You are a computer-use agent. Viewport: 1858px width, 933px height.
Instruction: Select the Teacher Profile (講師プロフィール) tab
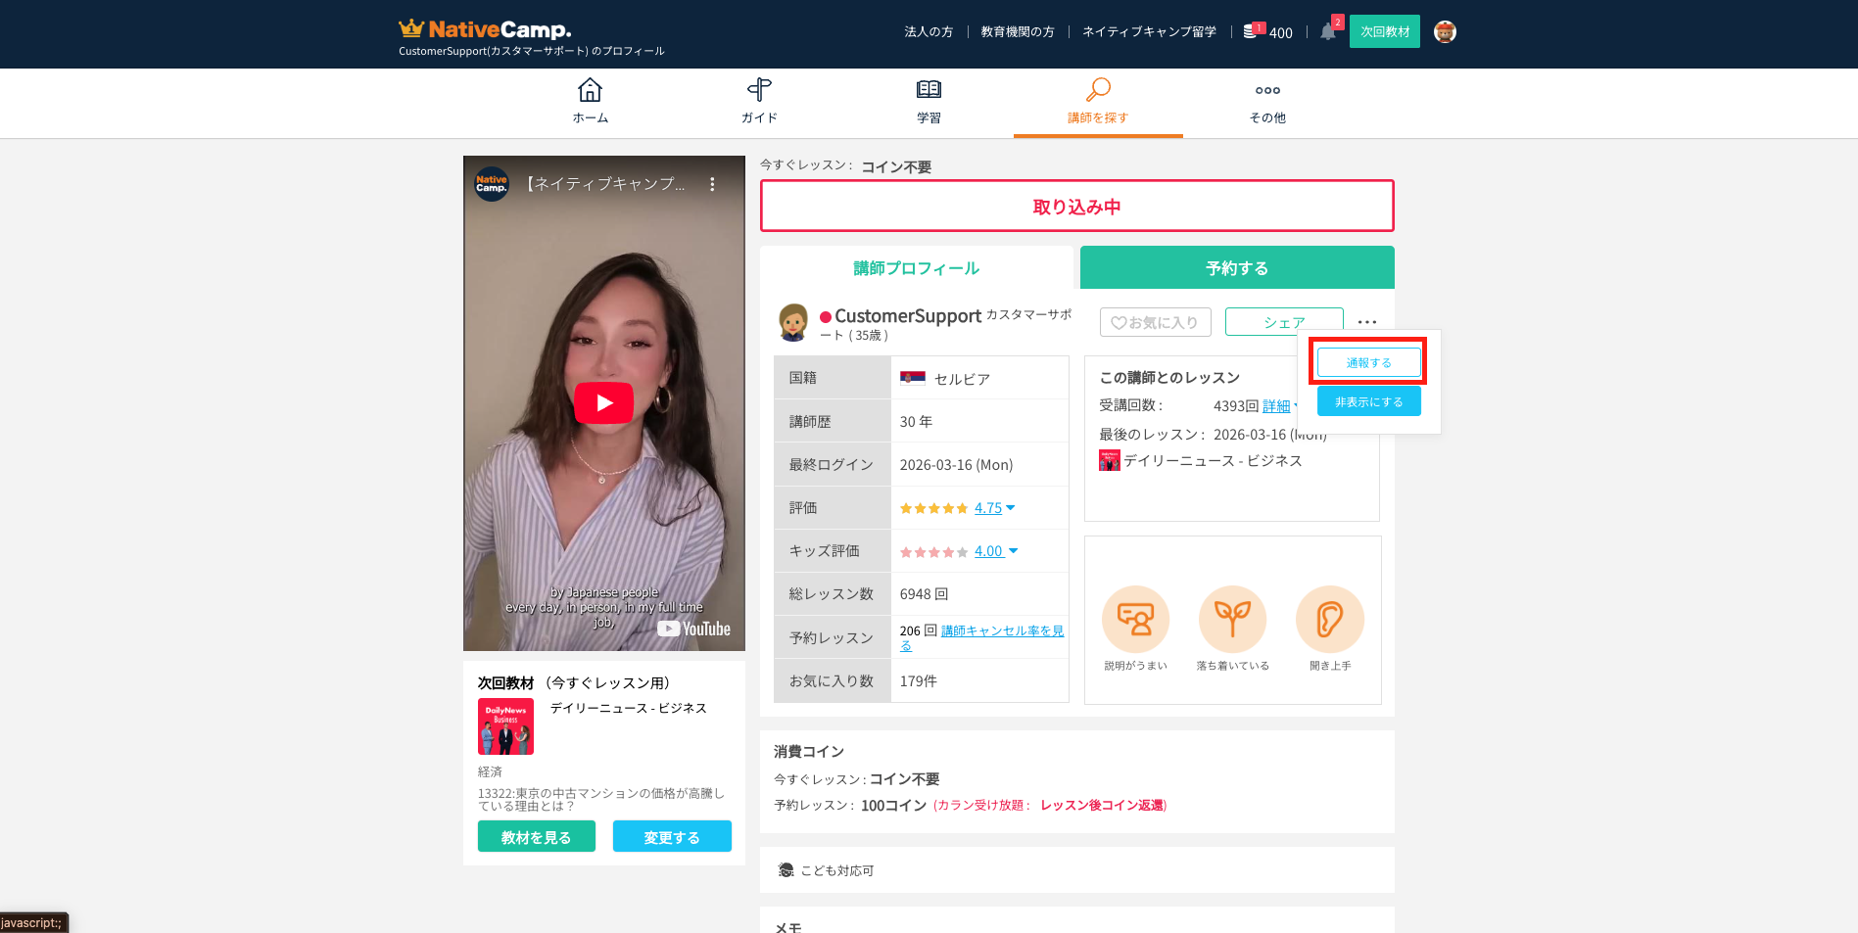coord(916,268)
